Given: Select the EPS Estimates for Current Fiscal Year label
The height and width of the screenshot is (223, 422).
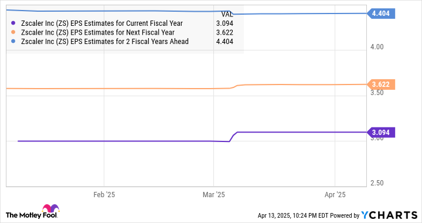Looking at the screenshot, I should coord(102,23).
